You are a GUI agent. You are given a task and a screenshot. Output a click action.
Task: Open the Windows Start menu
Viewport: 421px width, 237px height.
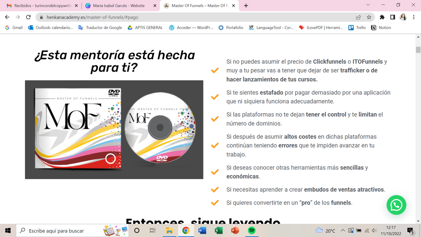coord(8,230)
